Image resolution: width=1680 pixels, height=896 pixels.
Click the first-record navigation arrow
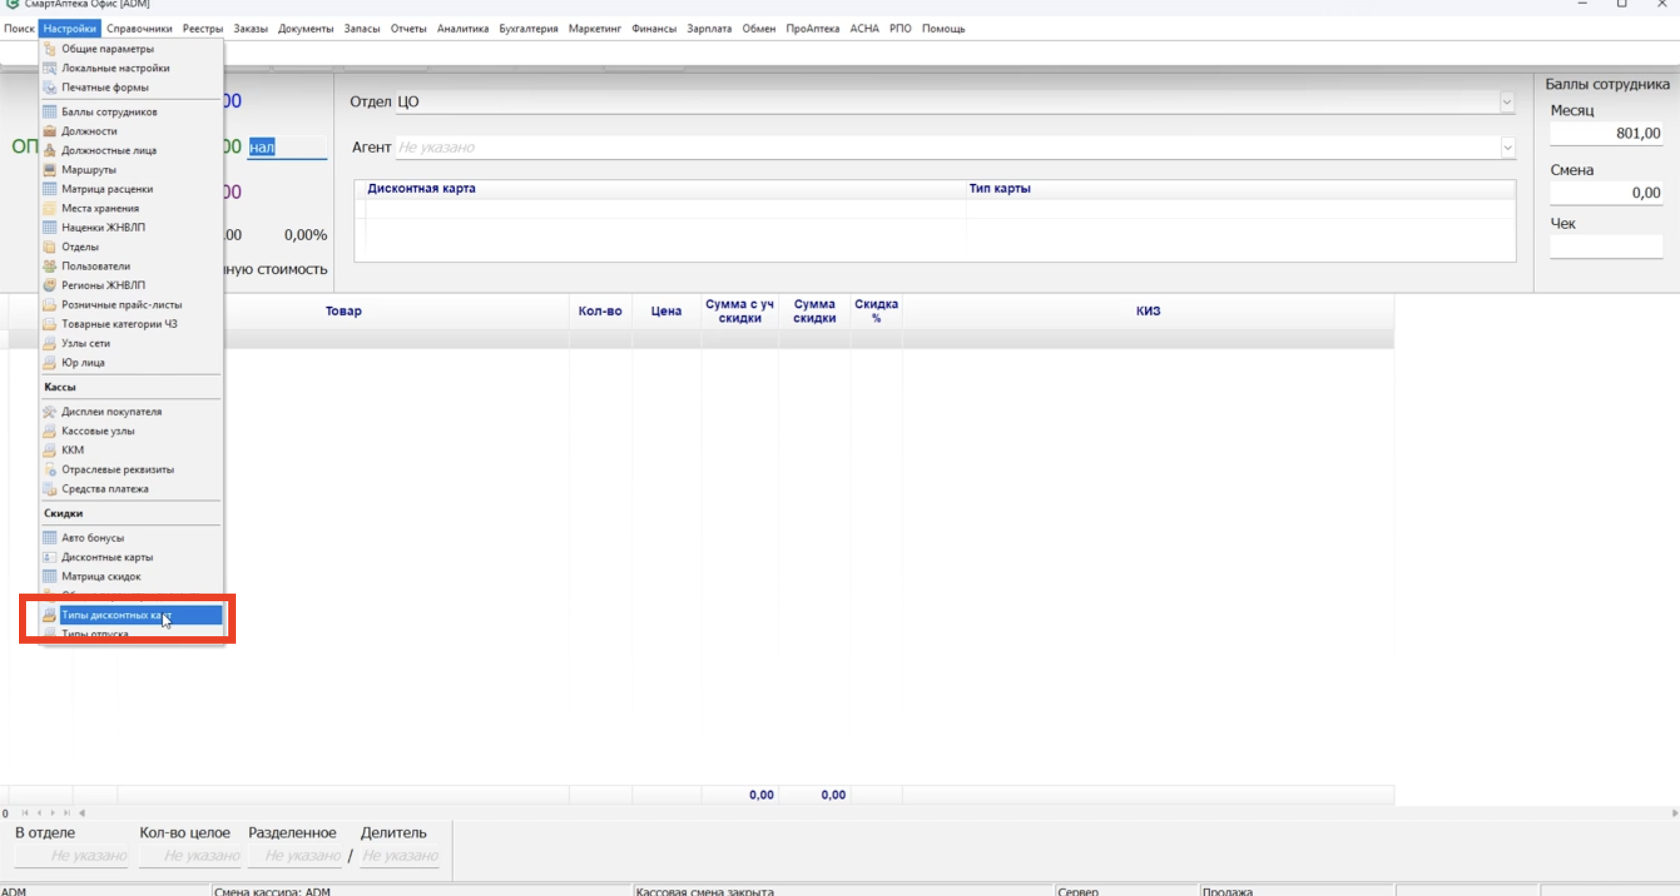[x=25, y=813]
